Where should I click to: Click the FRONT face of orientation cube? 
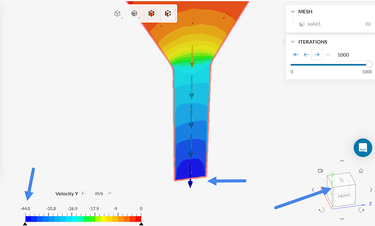pyautogui.click(x=344, y=196)
